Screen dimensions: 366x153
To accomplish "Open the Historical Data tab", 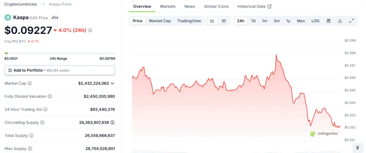I will coord(254,6).
